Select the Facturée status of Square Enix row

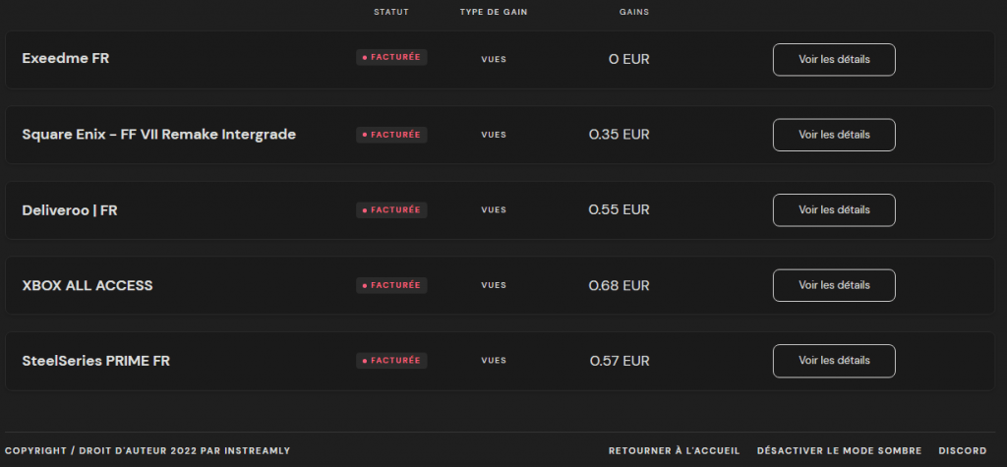(x=391, y=134)
